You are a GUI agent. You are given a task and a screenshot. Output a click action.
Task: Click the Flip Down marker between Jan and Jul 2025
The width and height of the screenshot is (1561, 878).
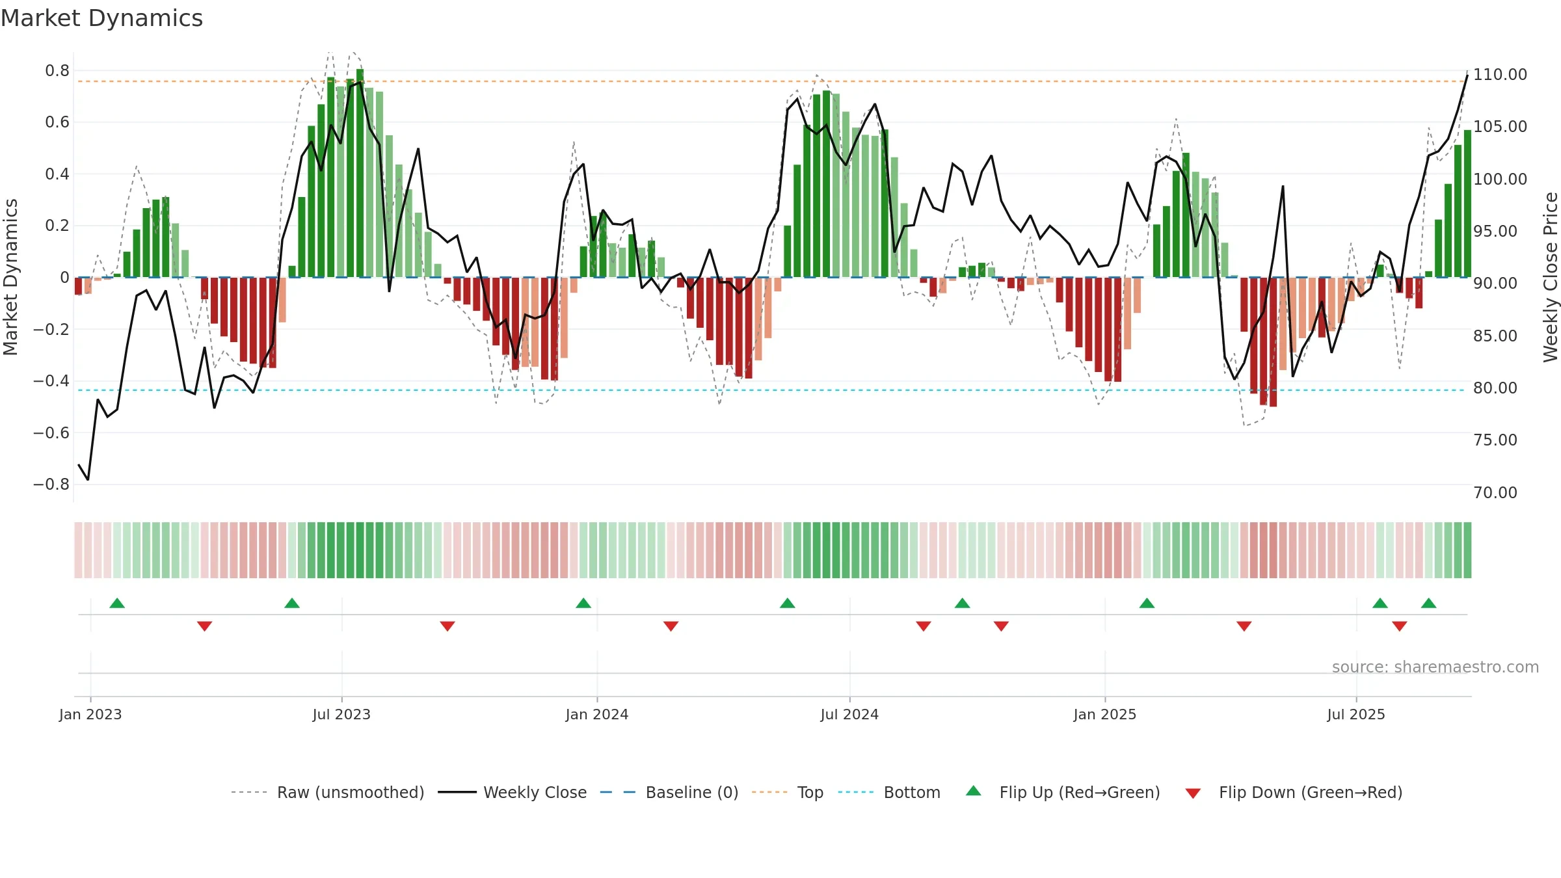(x=1244, y=626)
